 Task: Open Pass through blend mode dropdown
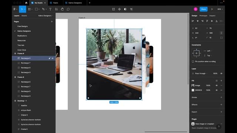pyautogui.click(x=201, y=74)
